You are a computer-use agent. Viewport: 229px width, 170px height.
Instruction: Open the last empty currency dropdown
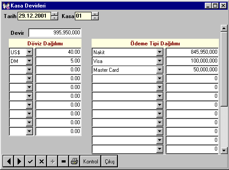coord(30,131)
